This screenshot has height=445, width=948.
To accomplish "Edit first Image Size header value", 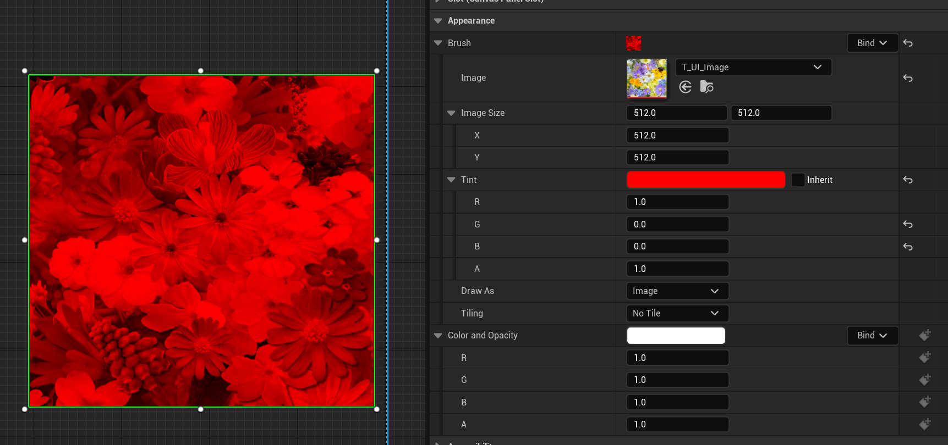I will pos(677,113).
